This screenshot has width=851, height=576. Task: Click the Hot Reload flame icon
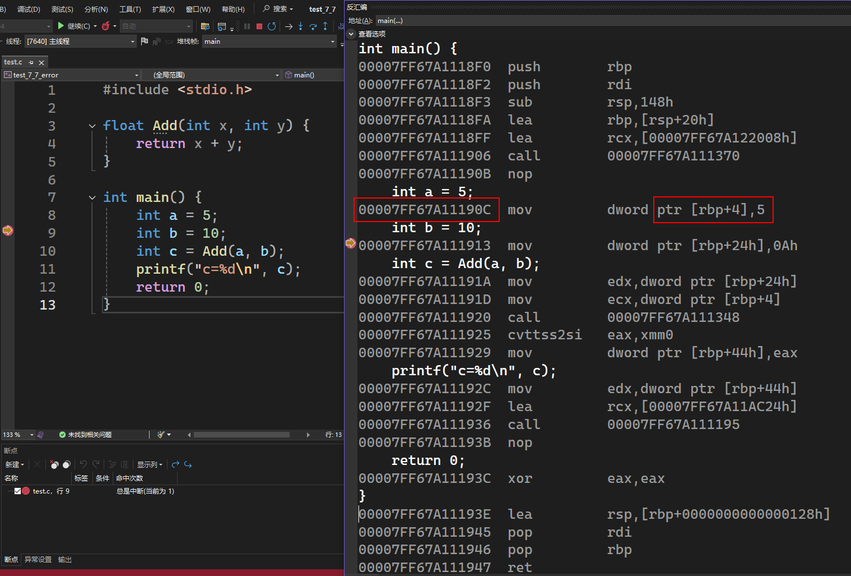[106, 26]
